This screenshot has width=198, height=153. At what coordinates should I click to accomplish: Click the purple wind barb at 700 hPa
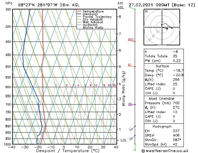click(132, 104)
